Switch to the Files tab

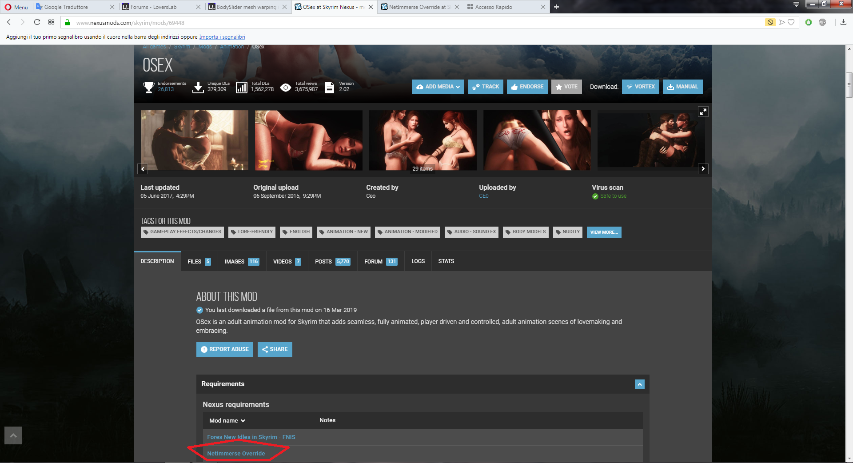tap(199, 261)
